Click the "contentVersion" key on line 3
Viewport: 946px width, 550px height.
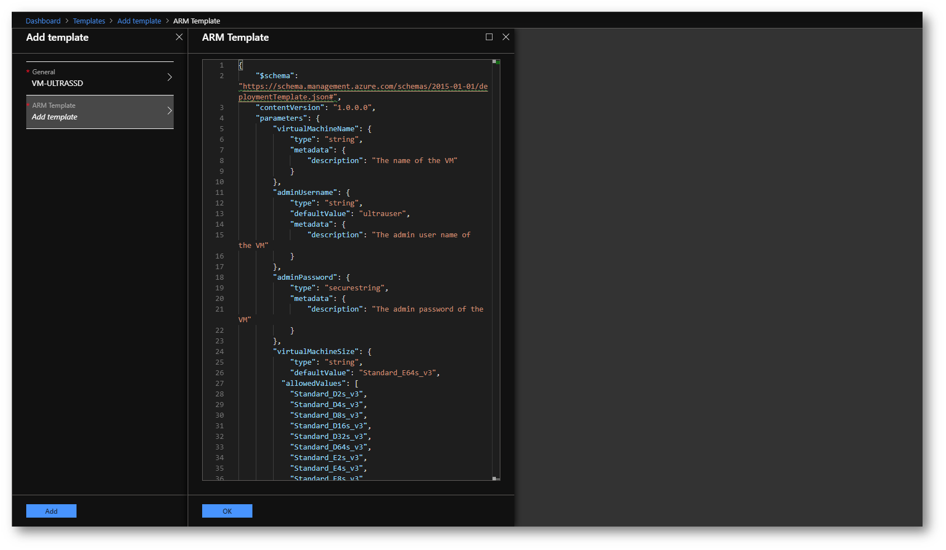[290, 108]
